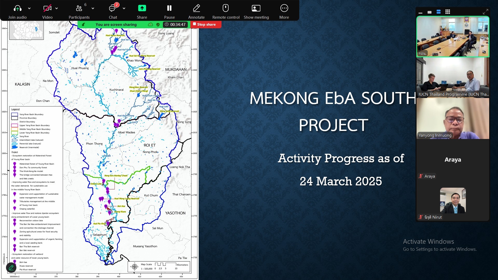
Task: Click the green lightning icon in sharing bar
Action: [83, 25]
